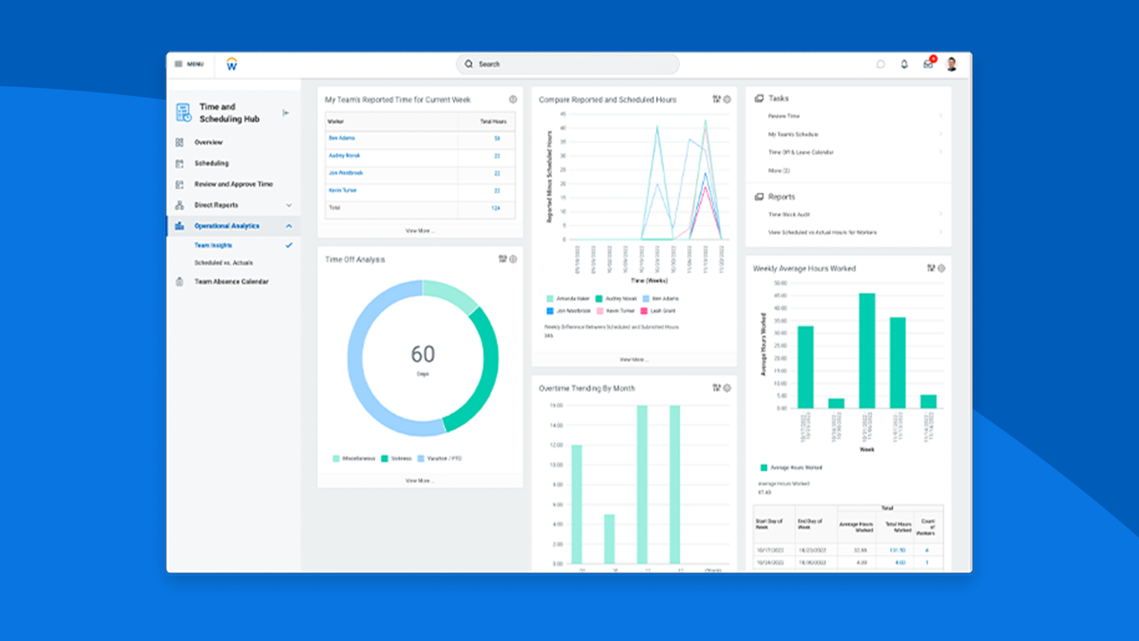Toggle the chart view icon on Time Off Analysis
1139x641 pixels.
click(x=502, y=259)
